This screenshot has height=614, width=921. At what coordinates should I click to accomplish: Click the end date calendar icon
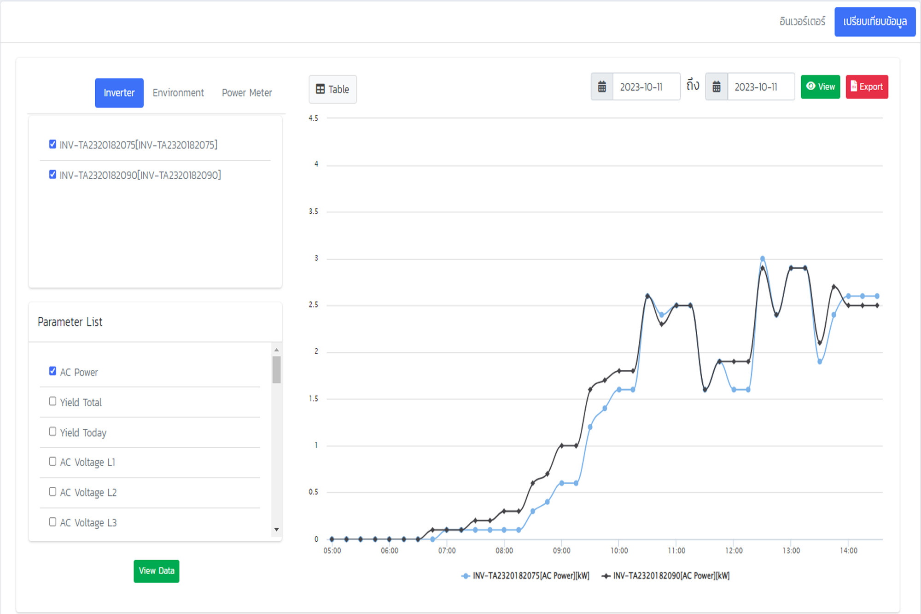pyautogui.click(x=716, y=87)
